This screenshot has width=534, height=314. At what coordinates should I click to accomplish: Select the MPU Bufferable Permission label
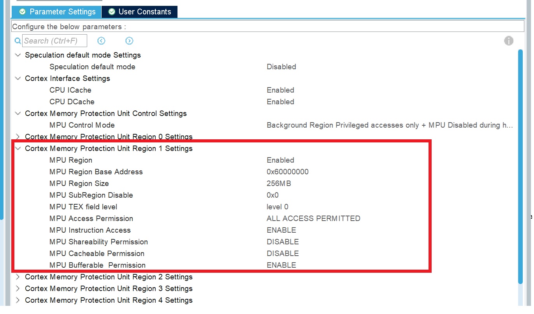97,265
